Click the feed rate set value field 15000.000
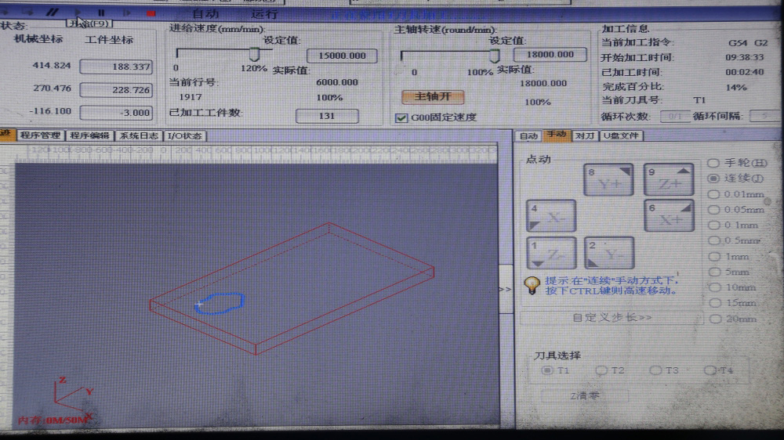 click(342, 56)
